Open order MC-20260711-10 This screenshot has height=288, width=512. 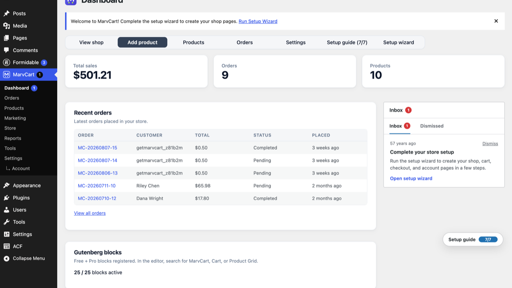click(97, 186)
